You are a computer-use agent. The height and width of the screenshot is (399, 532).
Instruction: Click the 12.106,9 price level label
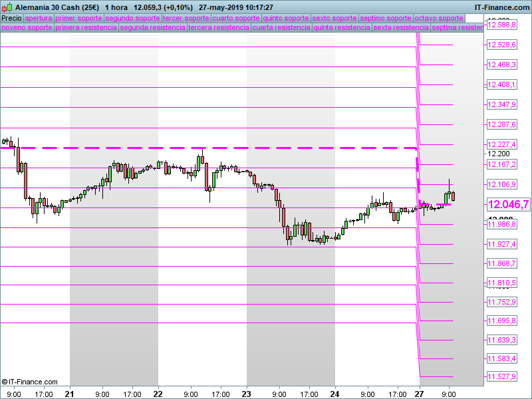502,184
